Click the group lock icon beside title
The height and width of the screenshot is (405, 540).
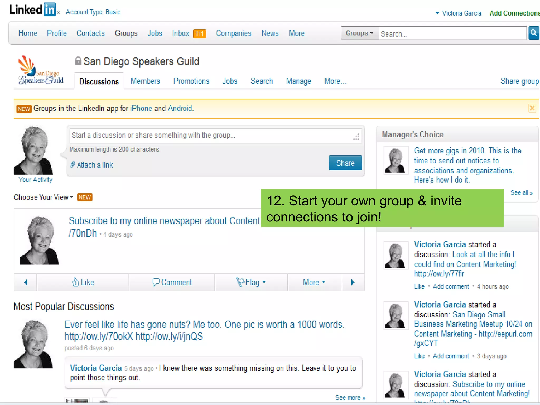(78, 61)
